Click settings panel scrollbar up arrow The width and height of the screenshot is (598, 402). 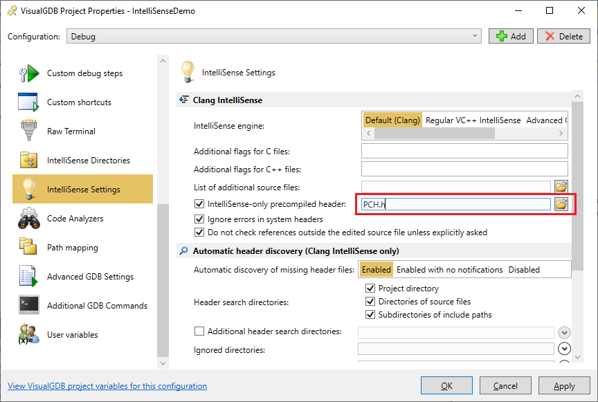pyautogui.click(x=577, y=96)
